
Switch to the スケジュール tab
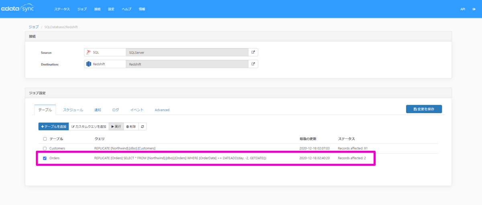click(73, 110)
